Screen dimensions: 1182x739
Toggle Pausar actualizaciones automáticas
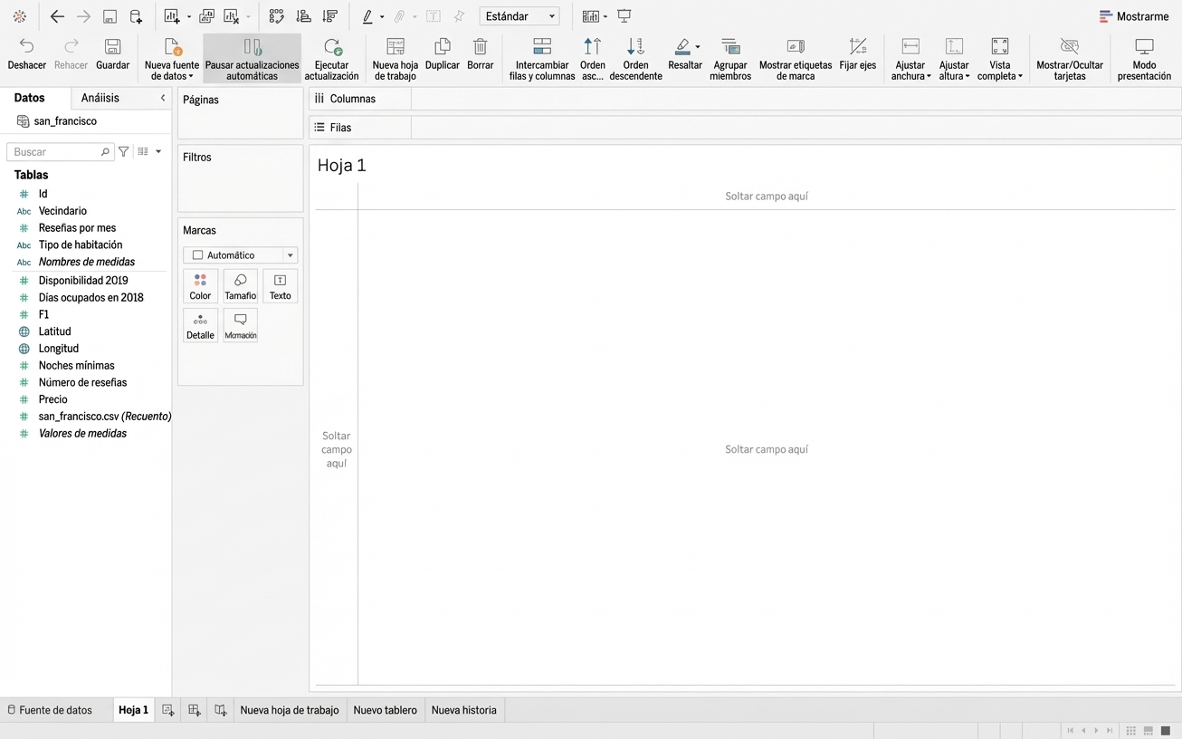pos(252,47)
